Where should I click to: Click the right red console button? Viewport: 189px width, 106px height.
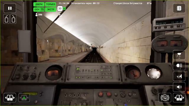coord(109,94)
